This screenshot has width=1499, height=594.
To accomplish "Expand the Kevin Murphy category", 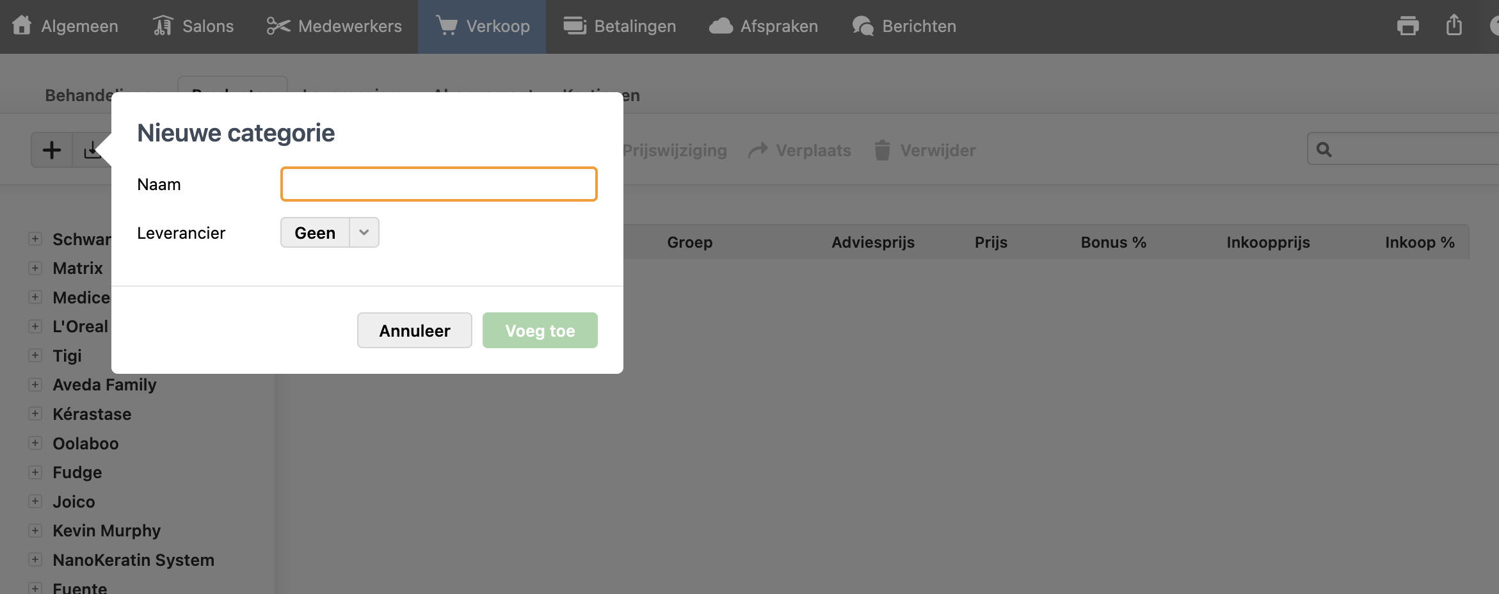I will (x=35, y=531).
